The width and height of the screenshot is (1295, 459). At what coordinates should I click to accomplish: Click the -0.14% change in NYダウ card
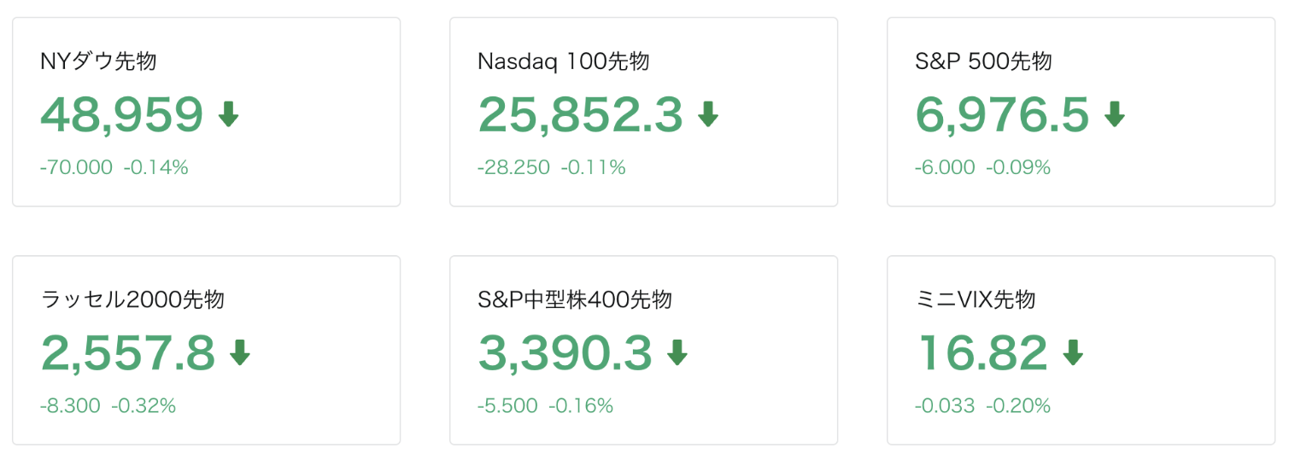pyautogui.click(x=155, y=167)
